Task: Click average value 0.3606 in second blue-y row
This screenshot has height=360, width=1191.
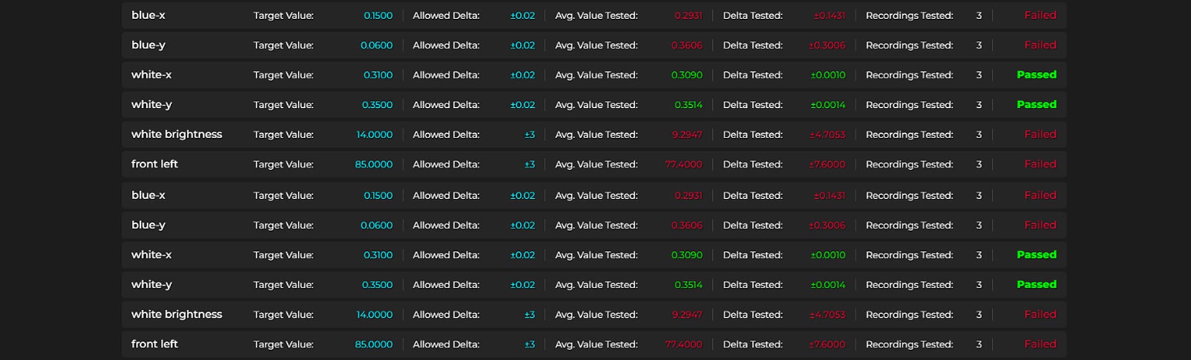Action: point(687,225)
